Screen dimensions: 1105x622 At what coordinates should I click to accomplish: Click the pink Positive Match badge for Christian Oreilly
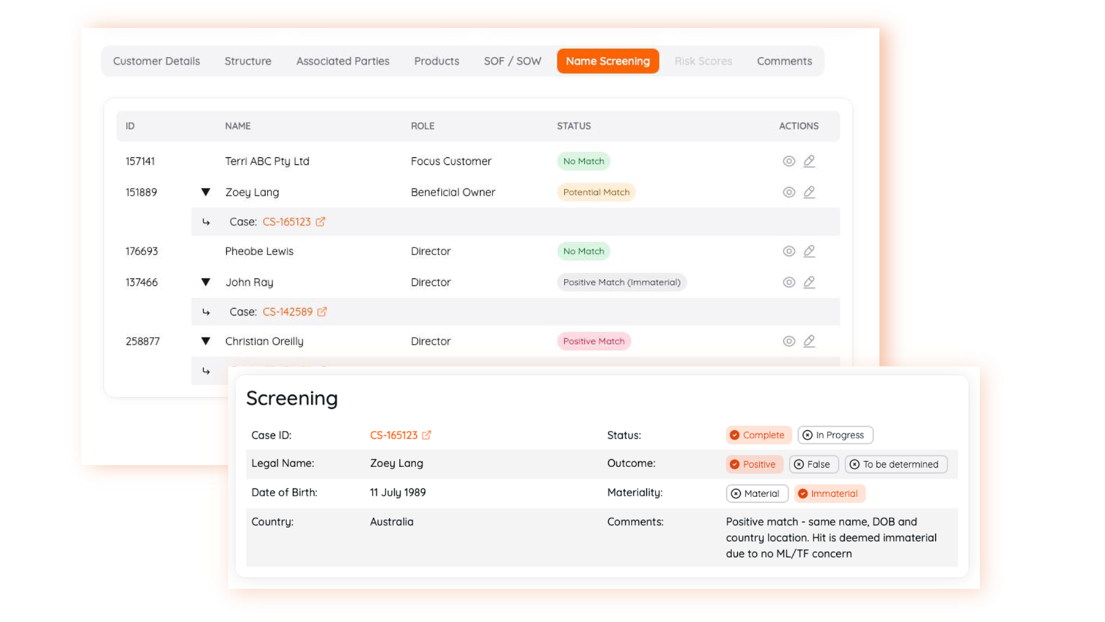(x=594, y=341)
